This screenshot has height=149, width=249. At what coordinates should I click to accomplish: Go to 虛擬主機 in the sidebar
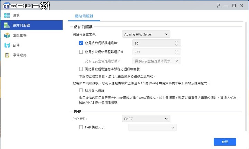click(x=31, y=35)
